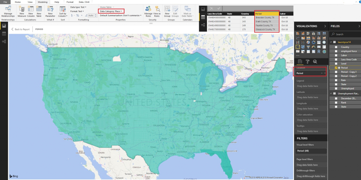Click the New Table icon
The width and height of the screenshot is (361, 180).
pyautogui.click(x=39, y=9)
